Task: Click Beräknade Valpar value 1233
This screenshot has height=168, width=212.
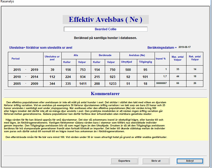Action: pos(113,84)
